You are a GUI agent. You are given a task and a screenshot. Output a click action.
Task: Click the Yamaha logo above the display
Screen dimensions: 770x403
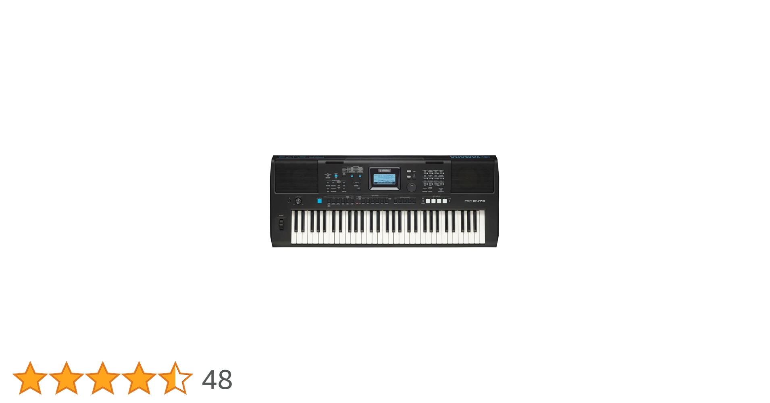(385, 170)
